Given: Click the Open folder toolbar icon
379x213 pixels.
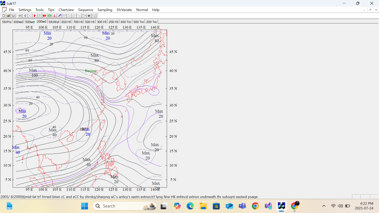Looking at the screenshot, I should (x=9, y=16).
